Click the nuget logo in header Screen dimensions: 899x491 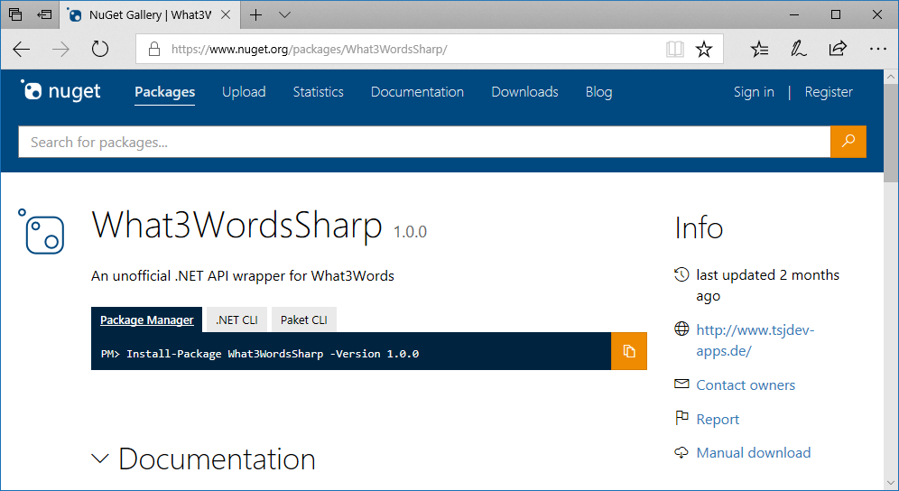coord(61,91)
